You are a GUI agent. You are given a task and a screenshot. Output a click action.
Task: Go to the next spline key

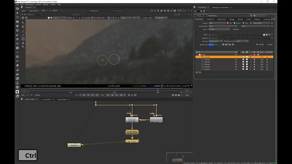click(x=226, y=45)
